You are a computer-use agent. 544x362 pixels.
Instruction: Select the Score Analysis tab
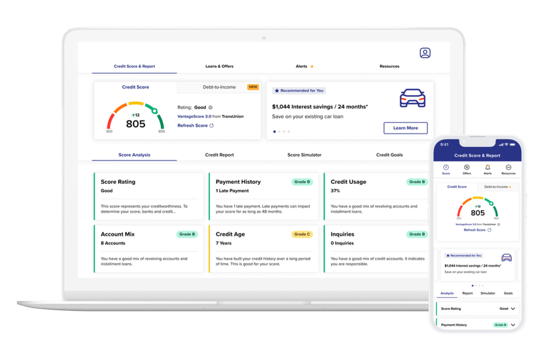click(134, 155)
